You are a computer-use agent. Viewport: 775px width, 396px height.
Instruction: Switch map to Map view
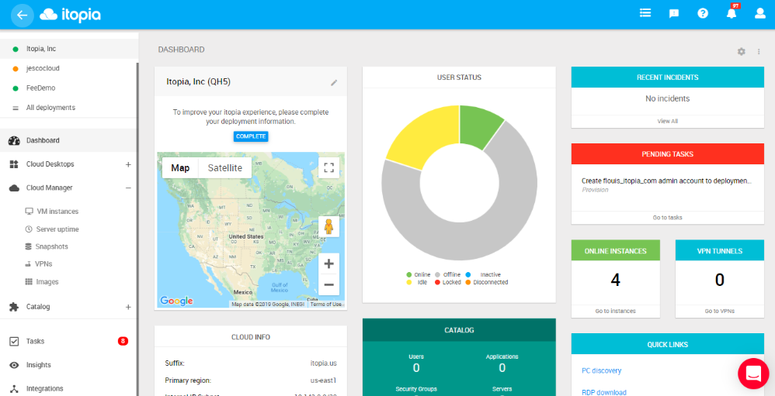(x=180, y=167)
